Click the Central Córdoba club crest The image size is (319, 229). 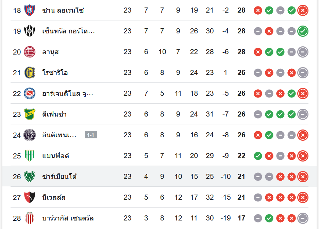[x=30, y=31]
